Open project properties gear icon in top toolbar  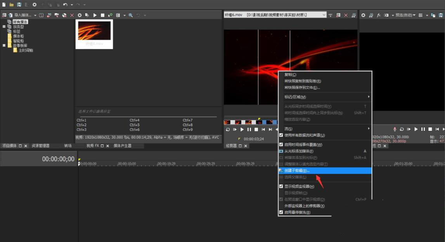click(35, 5)
